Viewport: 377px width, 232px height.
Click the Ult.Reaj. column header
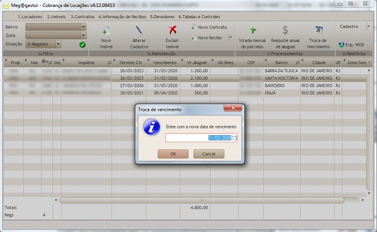point(225,62)
